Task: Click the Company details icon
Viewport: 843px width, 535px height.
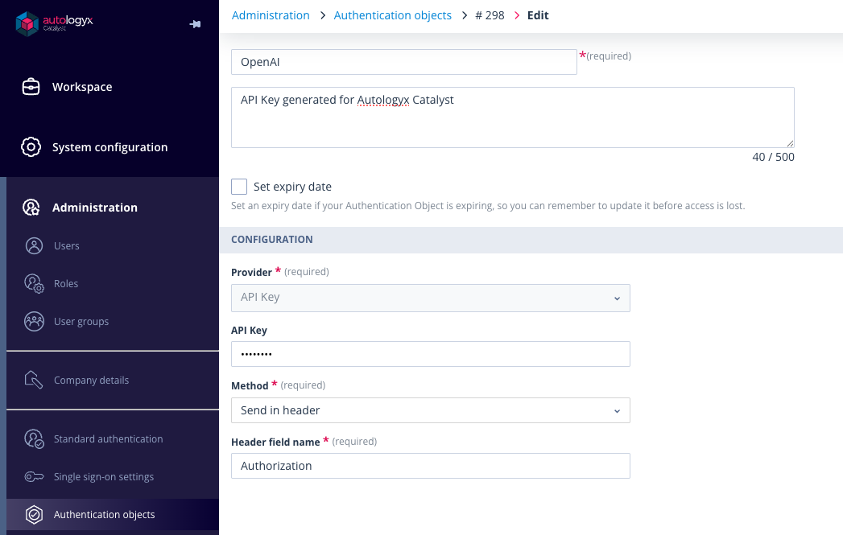Action: click(x=33, y=380)
